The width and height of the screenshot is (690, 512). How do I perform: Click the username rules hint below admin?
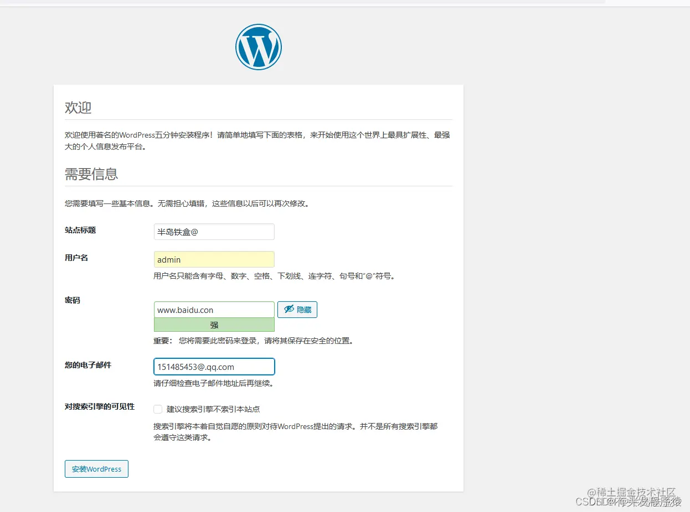click(x=275, y=276)
